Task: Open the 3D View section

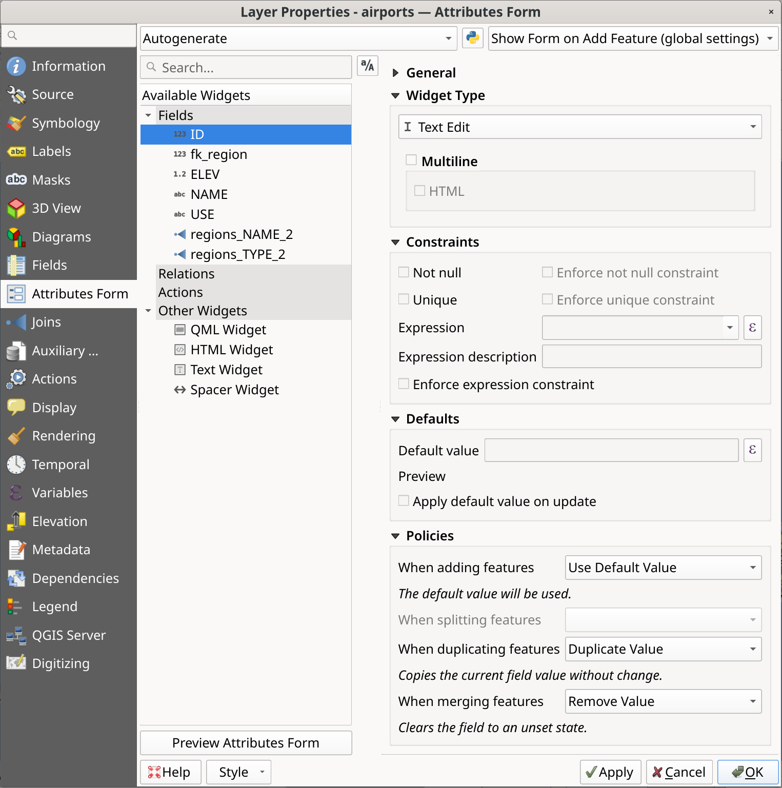Action: (x=56, y=208)
